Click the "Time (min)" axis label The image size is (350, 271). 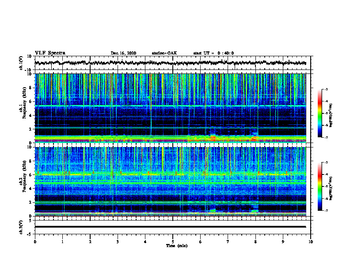pyautogui.click(x=177, y=246)
